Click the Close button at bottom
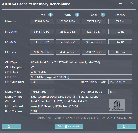This screenshot has width=138, height=133. [x=126, y=126]
